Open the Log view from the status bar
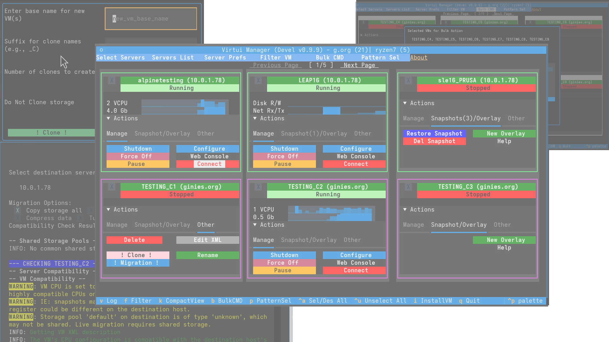The image size is (609, 342). coord(108,301)
